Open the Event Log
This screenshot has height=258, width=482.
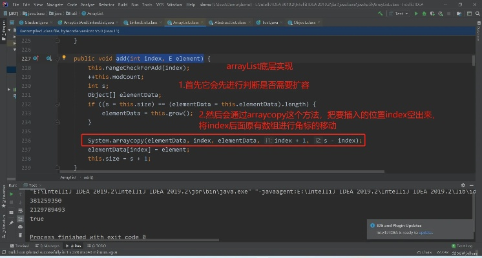462,246
